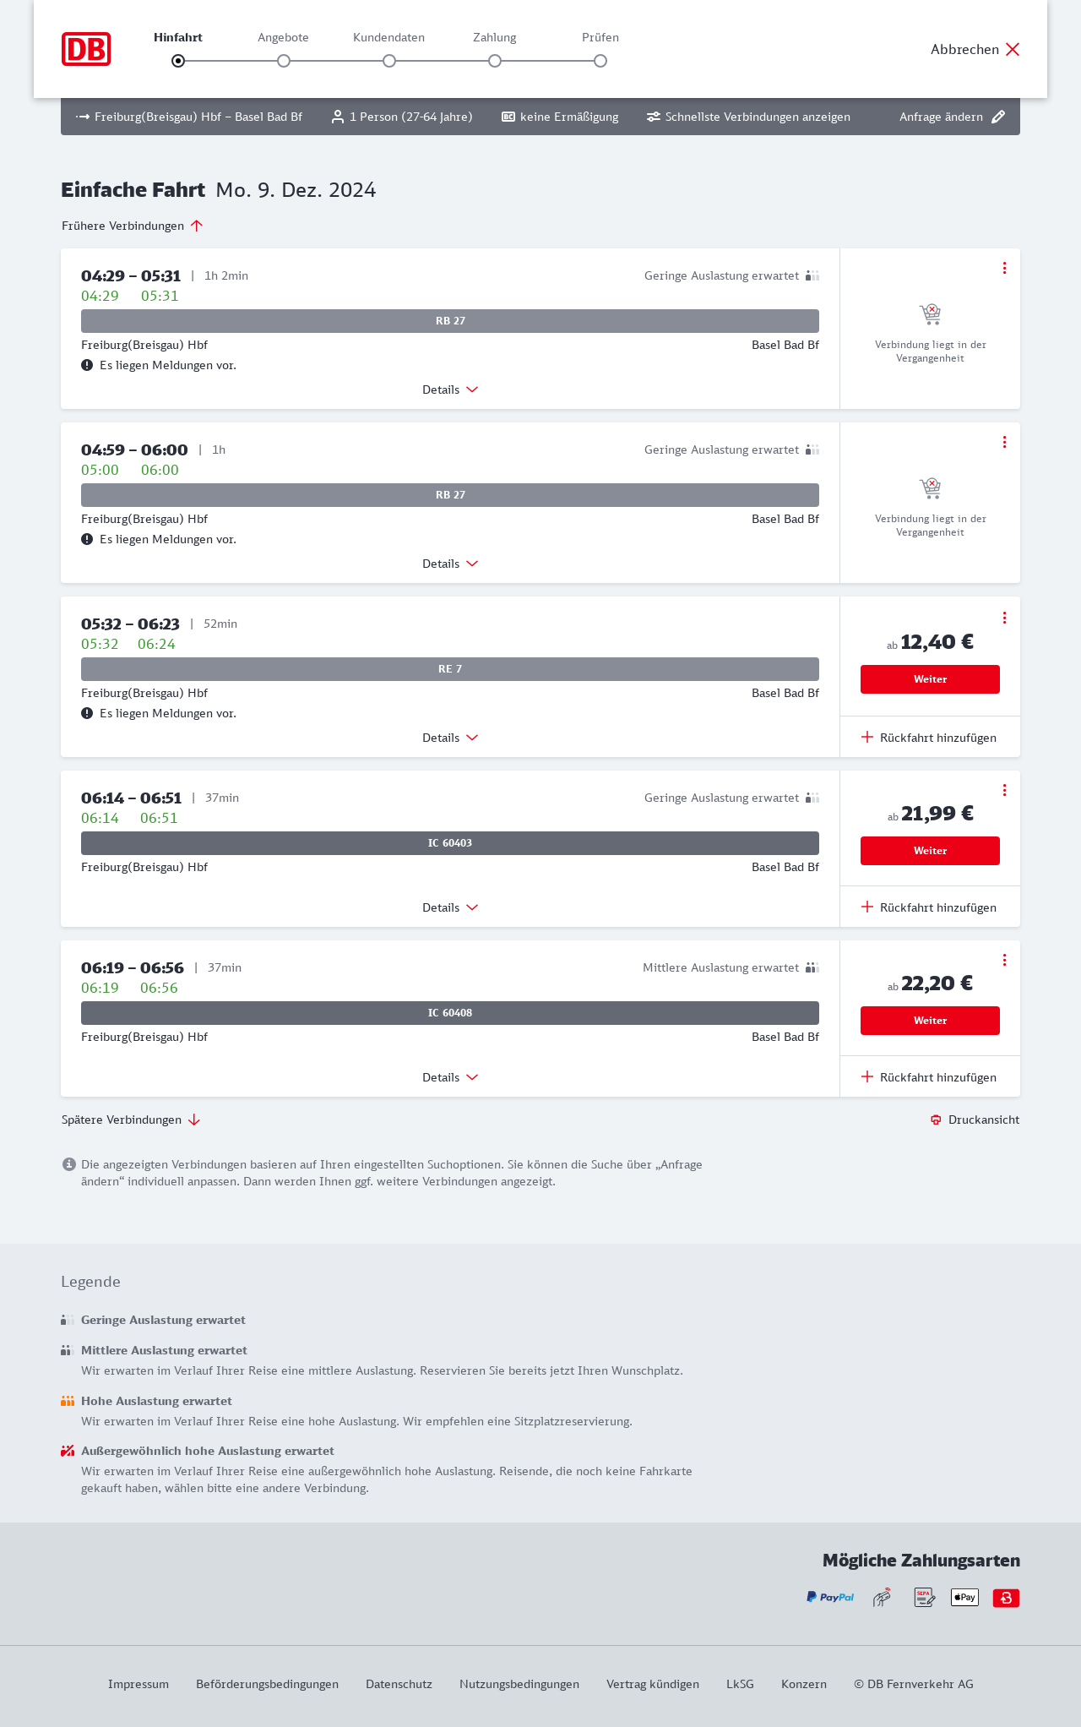The width and height of the screenshot is (1081, 1727).
Task: Click Weiter for the 22,20 € fare
Action: pyautogui.click(x=930, y=1021)
